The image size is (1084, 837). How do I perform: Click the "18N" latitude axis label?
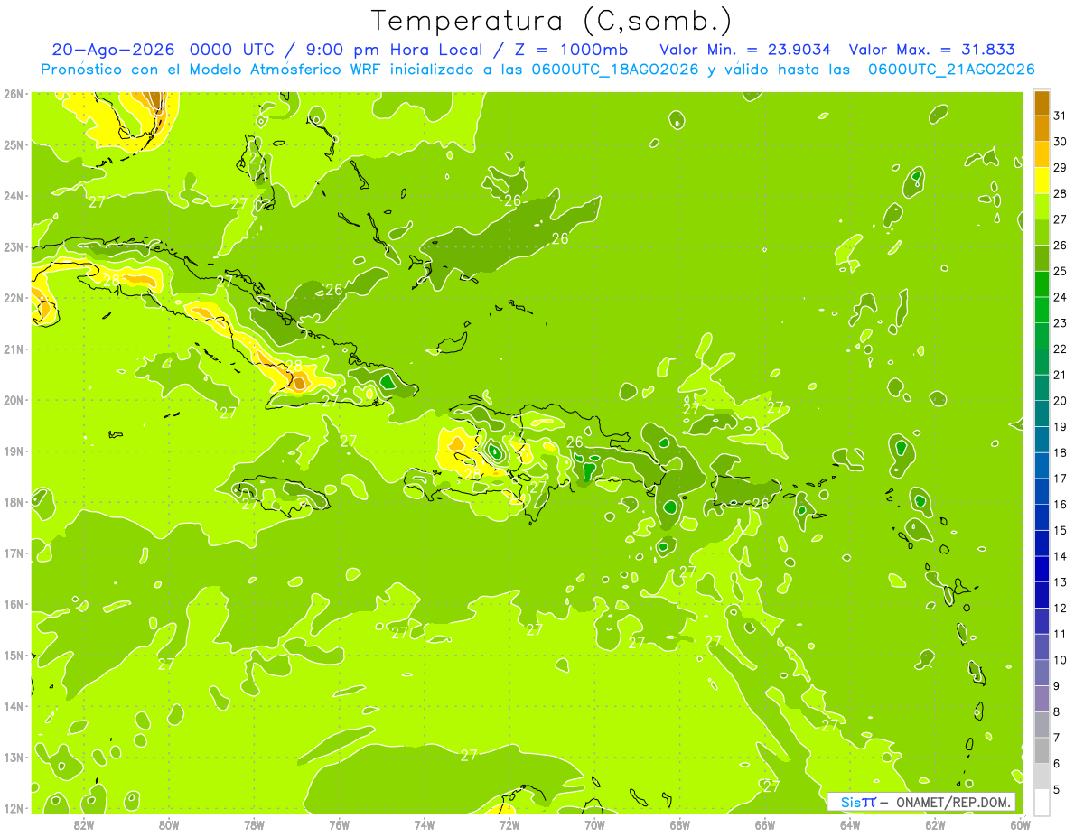[14, 502]
